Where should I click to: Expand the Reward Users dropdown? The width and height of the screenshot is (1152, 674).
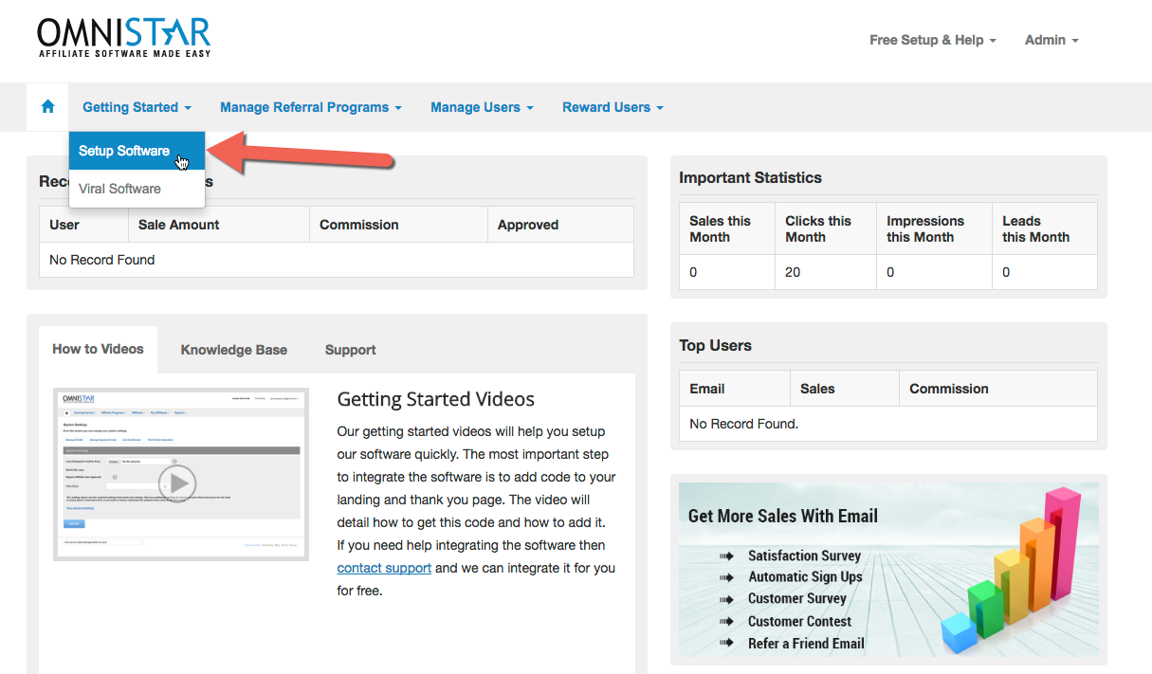click(x=613, y=107)
